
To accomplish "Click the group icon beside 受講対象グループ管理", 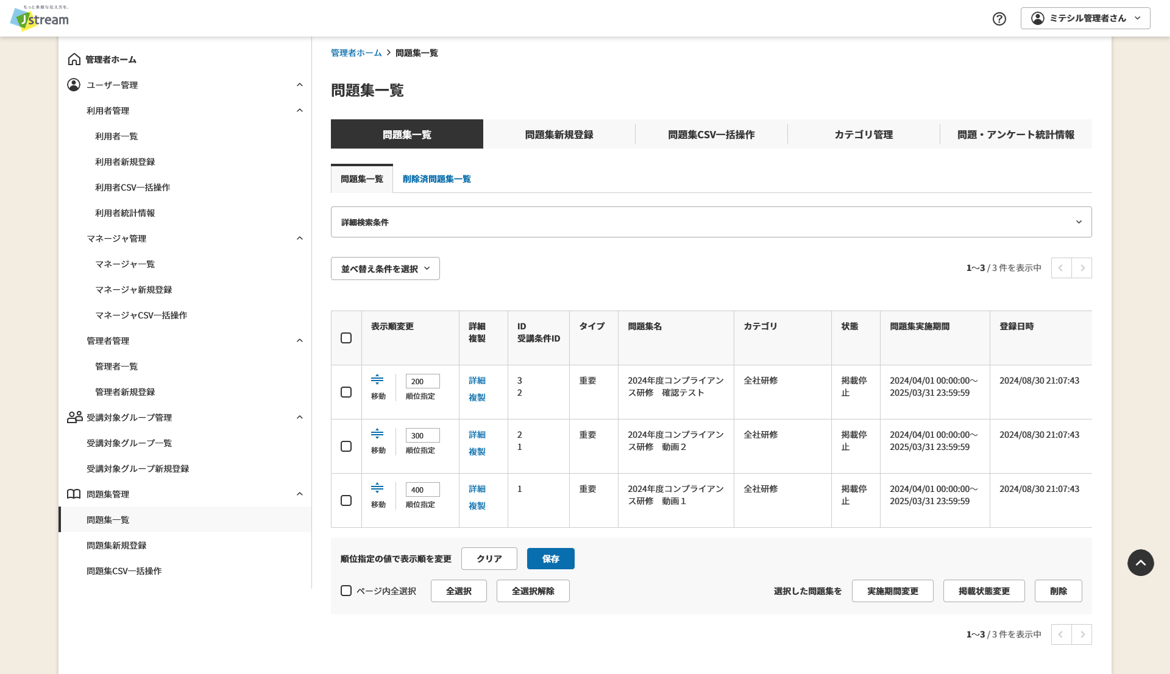I will click(75, 417).
